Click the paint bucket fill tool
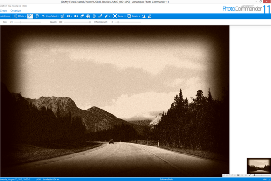Image resolution: width=271 pixels, height=181 pixels. pyautogui.click(x=88, y=16)
